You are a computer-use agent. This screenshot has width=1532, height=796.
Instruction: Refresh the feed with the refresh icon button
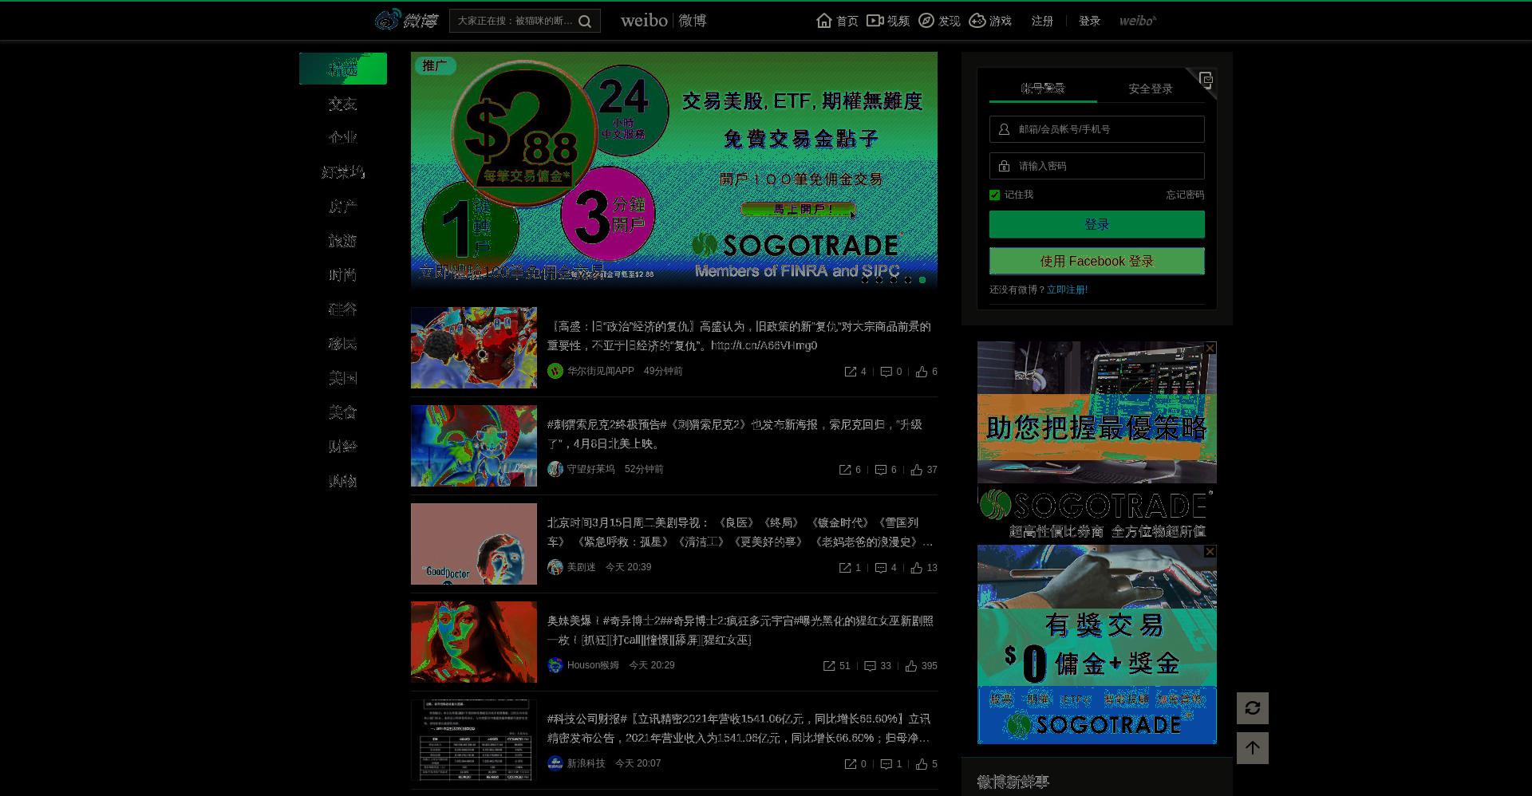point(1253,708)
